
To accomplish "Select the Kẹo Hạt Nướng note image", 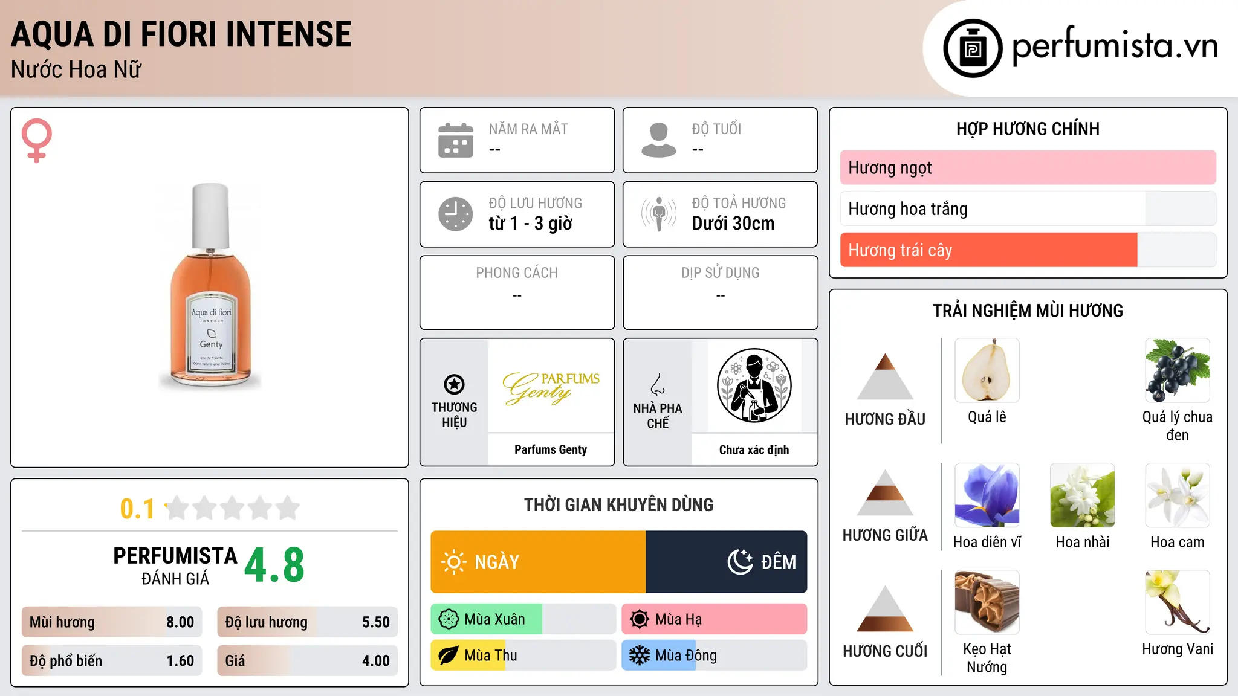I will pos(987,602).
